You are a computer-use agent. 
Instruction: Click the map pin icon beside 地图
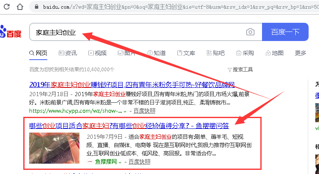click(x=268, y=53)
